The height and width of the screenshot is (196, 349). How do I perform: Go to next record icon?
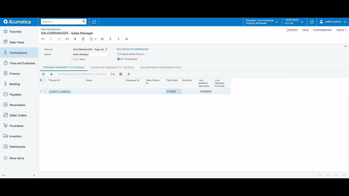(x=118, y=39)
